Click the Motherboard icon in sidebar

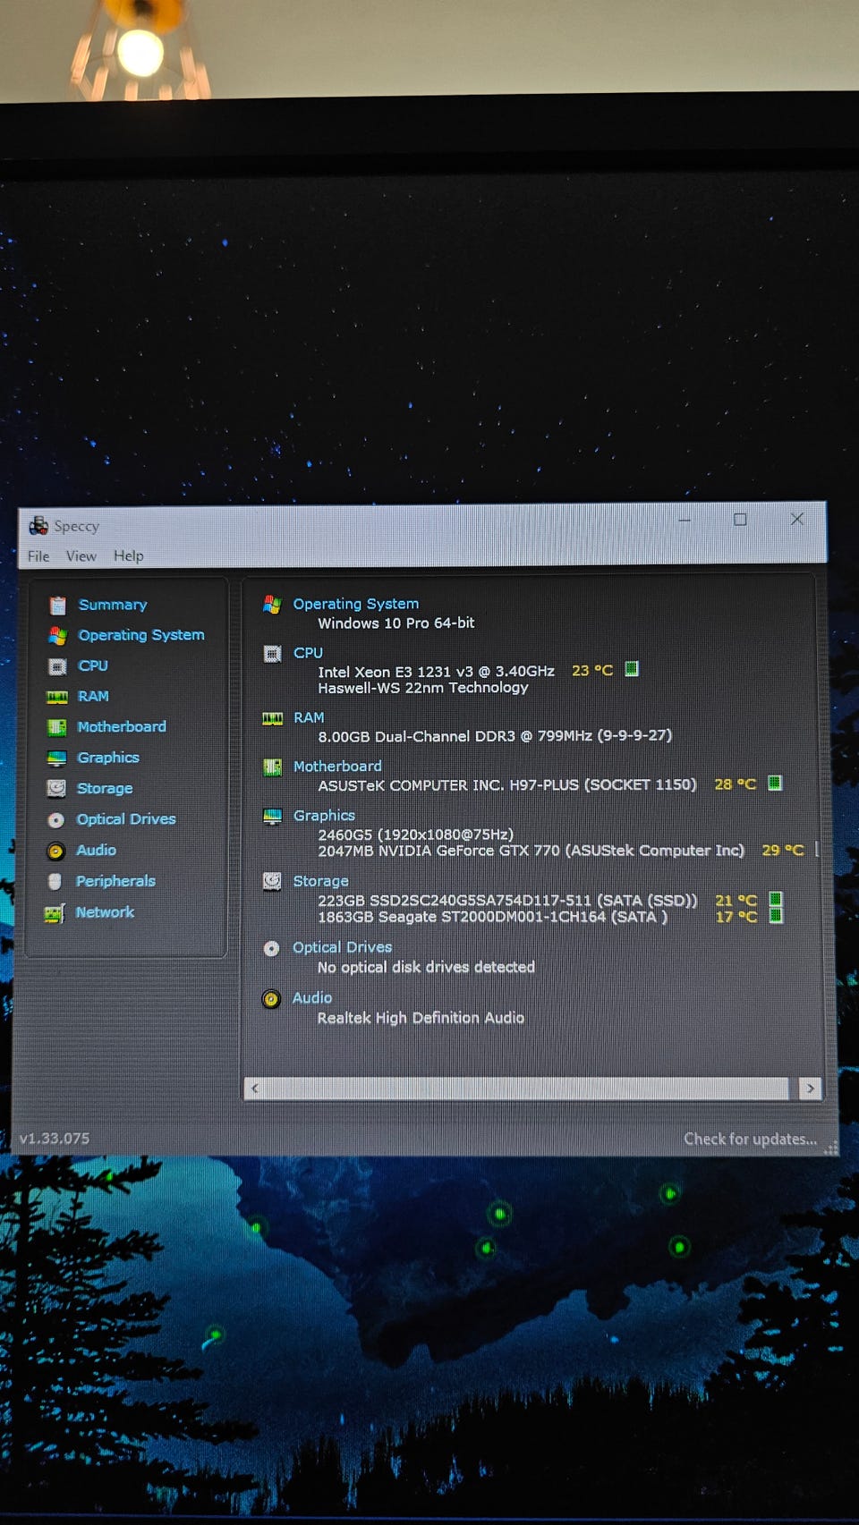point(56,727)
